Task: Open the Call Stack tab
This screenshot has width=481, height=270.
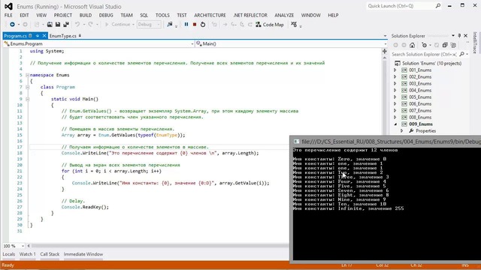Action: coord(50,254)
